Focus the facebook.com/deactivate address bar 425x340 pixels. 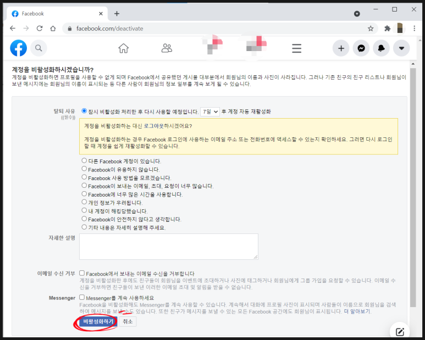tap(220, 29)
